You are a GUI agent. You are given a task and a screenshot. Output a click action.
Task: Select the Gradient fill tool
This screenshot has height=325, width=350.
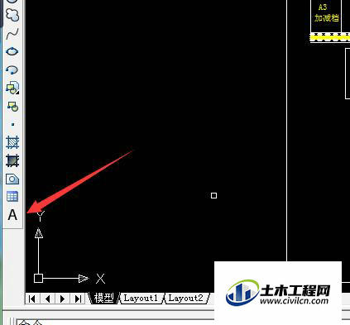click(12, 160)
